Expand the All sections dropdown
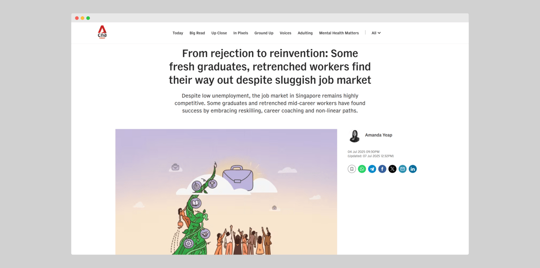 376,33
